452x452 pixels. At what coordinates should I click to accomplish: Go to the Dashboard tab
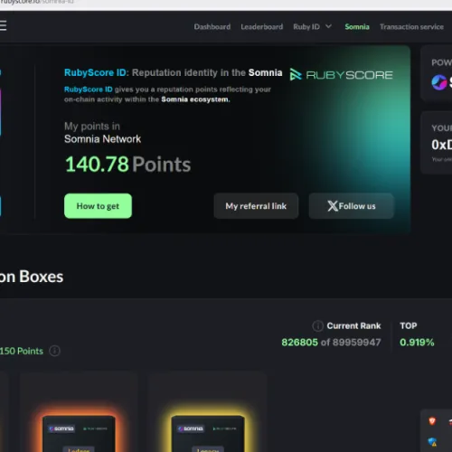click(212, 27)
